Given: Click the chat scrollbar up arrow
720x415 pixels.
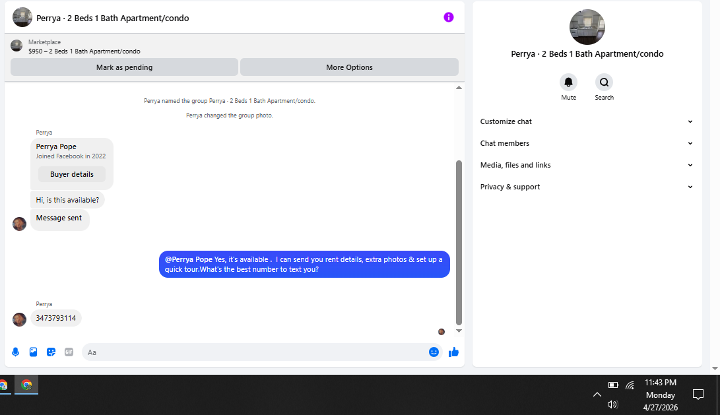Looking at the screenshot, I should [x=459, y=88].
